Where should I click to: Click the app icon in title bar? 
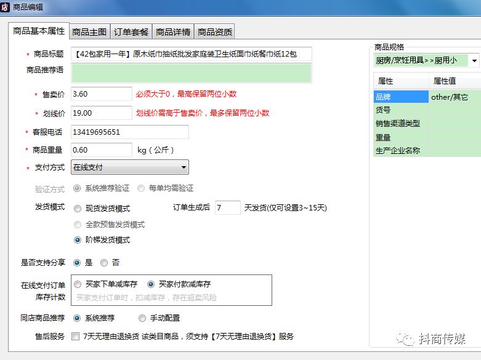click(6, 7)
